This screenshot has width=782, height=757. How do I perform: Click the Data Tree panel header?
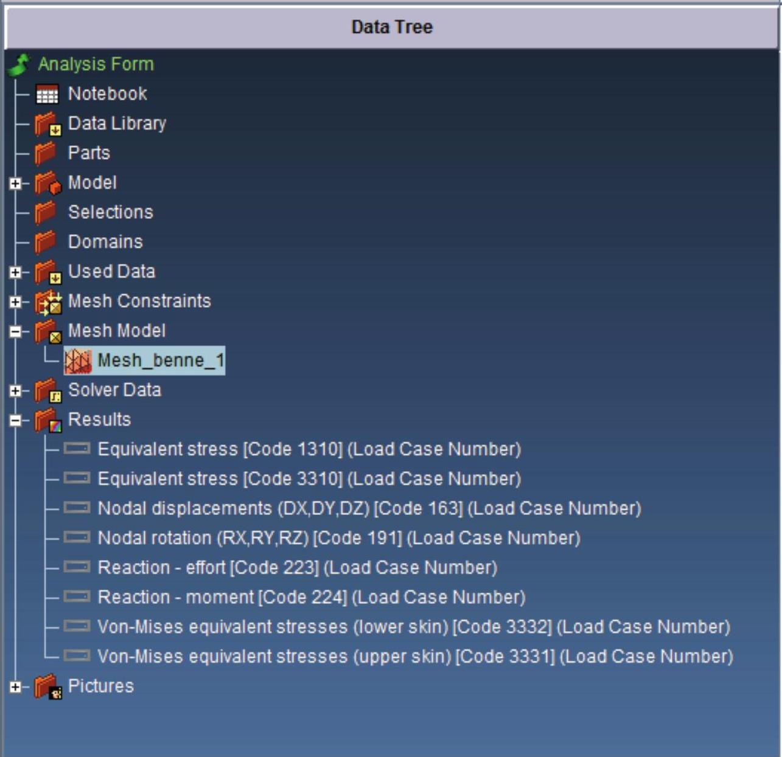click(x=391, y=27)
